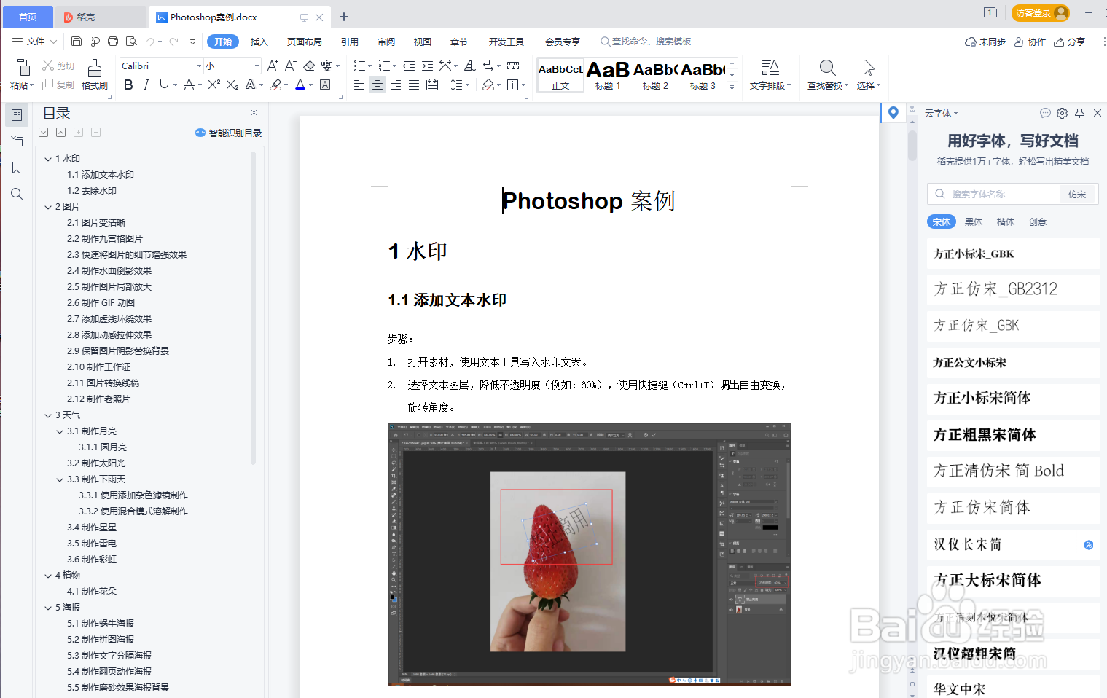Justify paragraph text
The height and width of the screenshot is (698, 1107).
click(414, 85)
